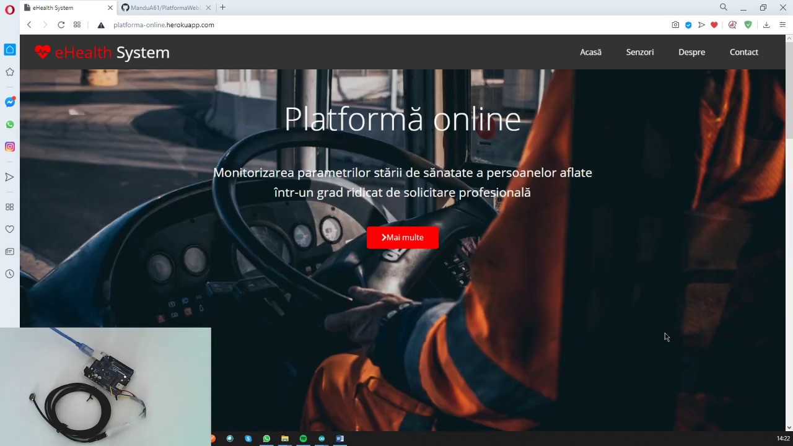Open bookmarks star in Opera sidebar
Image resolution: width=793 pixels, height=446 pixels.
click(10, 72)
